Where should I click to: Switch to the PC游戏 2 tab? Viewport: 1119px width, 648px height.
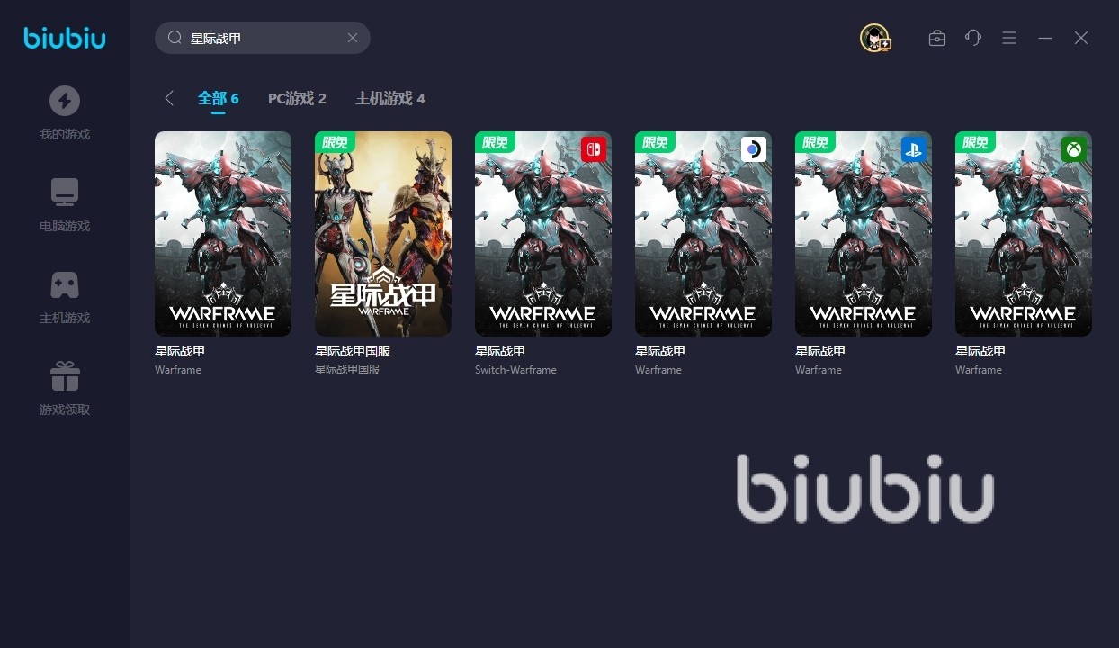297,98
